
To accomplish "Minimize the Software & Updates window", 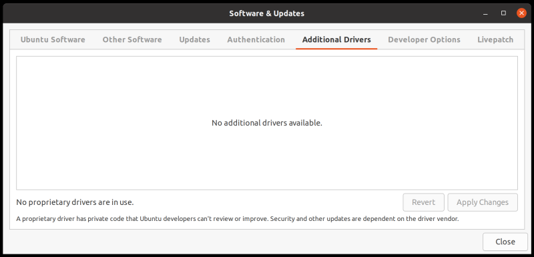I will tap(485, 13).
